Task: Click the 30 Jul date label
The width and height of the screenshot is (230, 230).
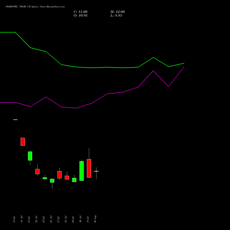Action: point(80,219)
